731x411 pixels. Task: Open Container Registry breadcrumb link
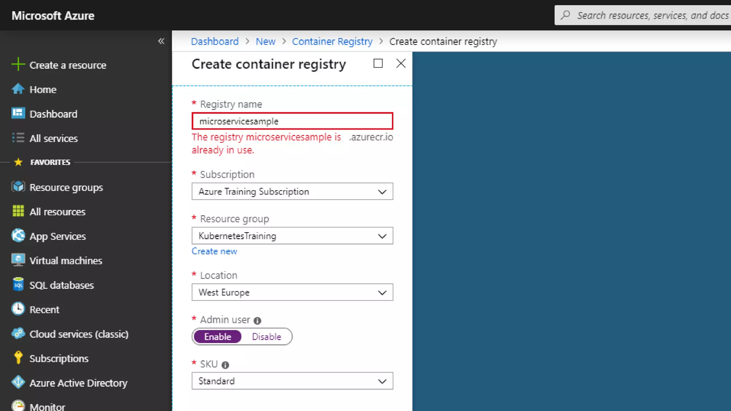point(332,41)
